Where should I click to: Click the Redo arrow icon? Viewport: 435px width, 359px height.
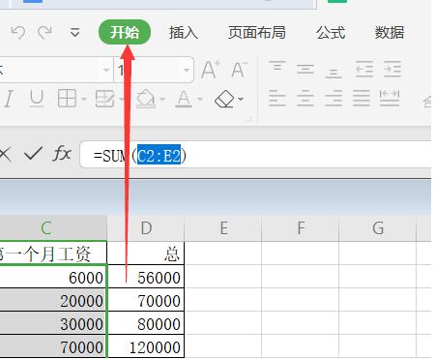tap(44, 33)
